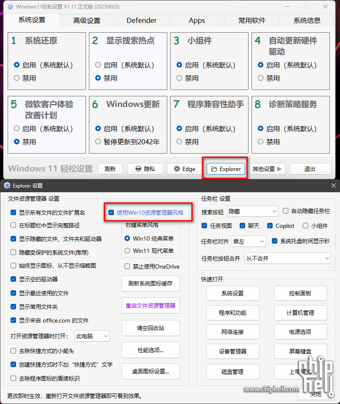Select Win10 经典菜单 radio option
Image resolution: width=340 pixels, height=404 pixels.
(x=127, y=238)
